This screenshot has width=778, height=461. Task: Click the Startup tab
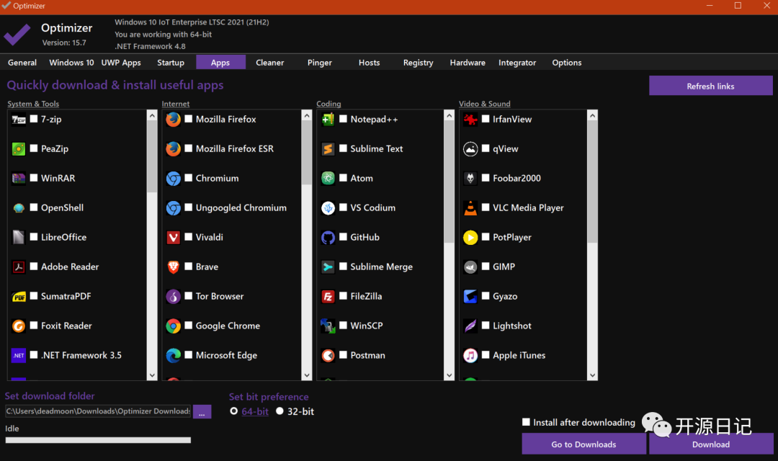[x=171, y=63]
